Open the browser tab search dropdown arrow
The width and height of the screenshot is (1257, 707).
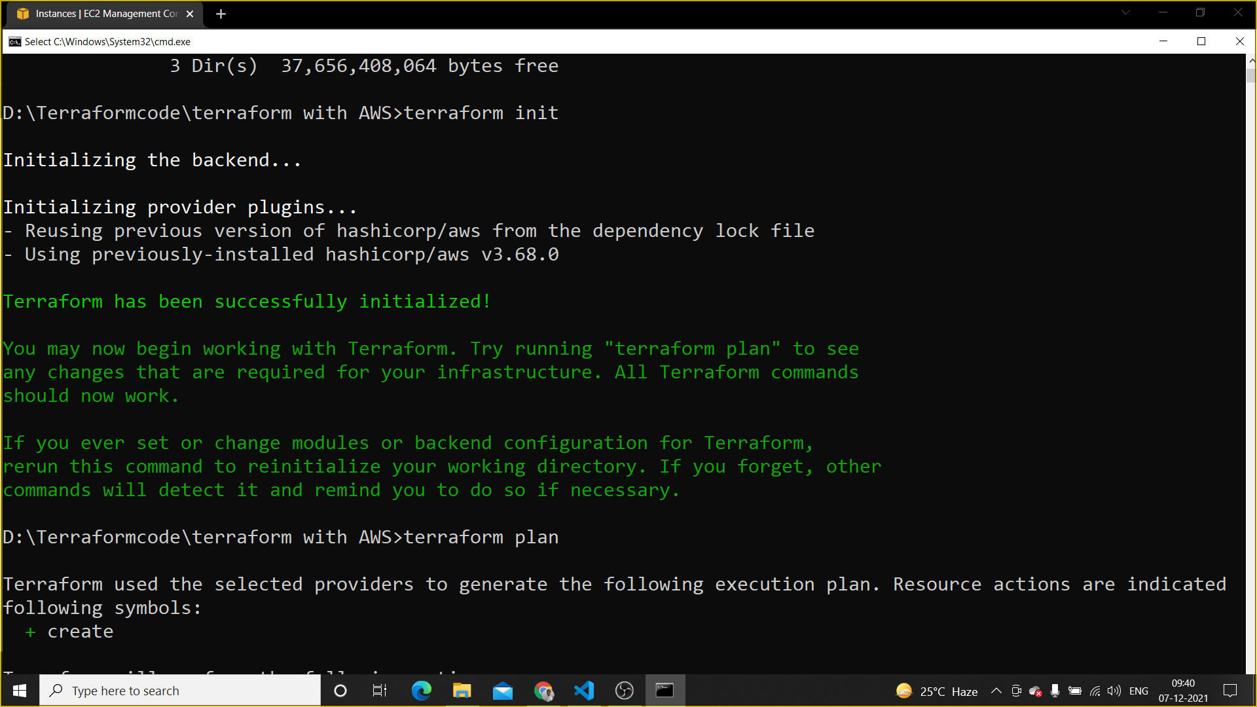1125,12
